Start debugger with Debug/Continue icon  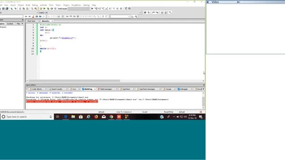[92, 8]
